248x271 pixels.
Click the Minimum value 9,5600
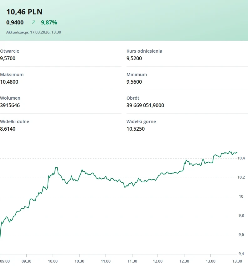[x=134, y=82]
